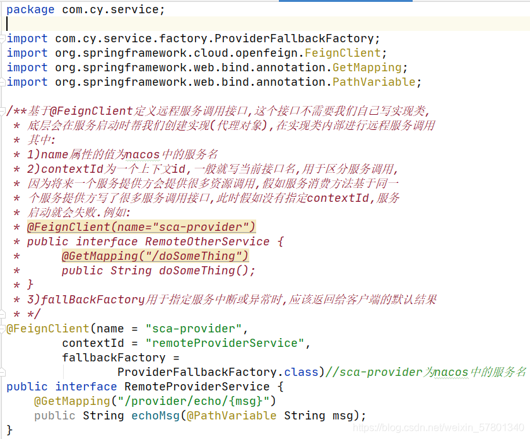
Task: Click highlighted @FeignClient(name="sca-provider") comment example
Action: pyautogui.click(x=141, y=227)
